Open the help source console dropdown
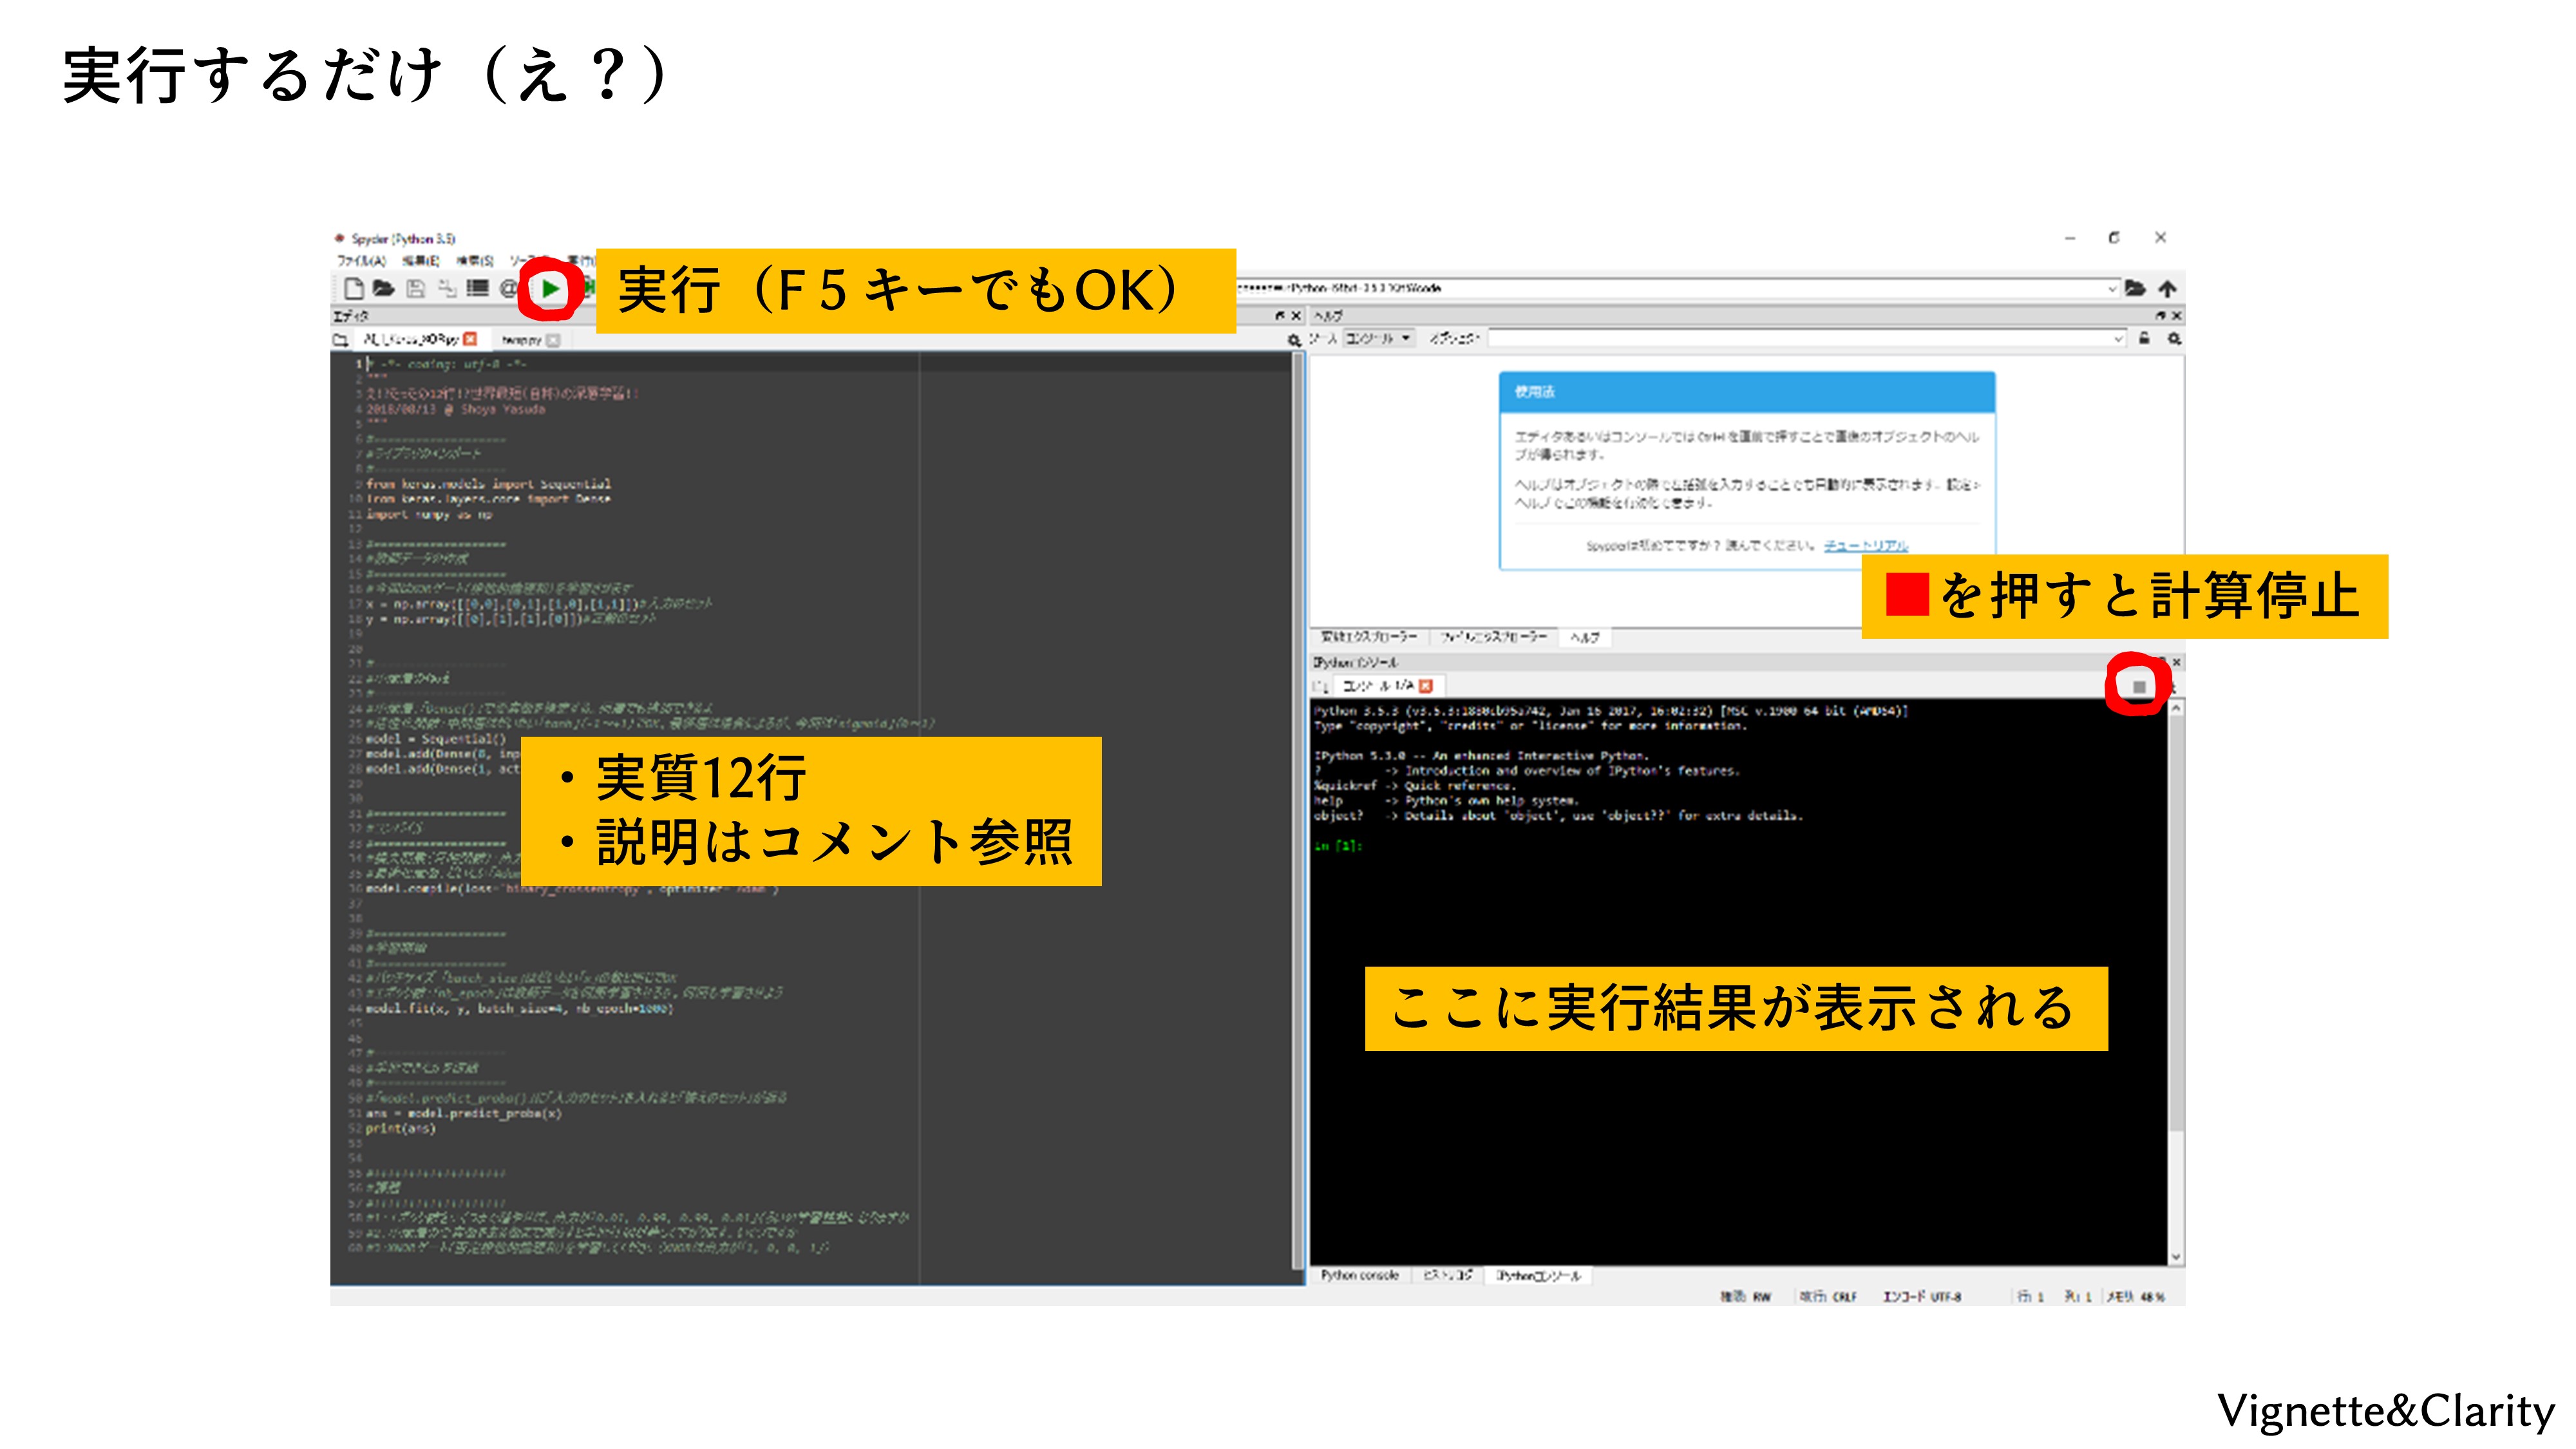Screen dimensions: 2576x1449 click(x=1379, y=339)
